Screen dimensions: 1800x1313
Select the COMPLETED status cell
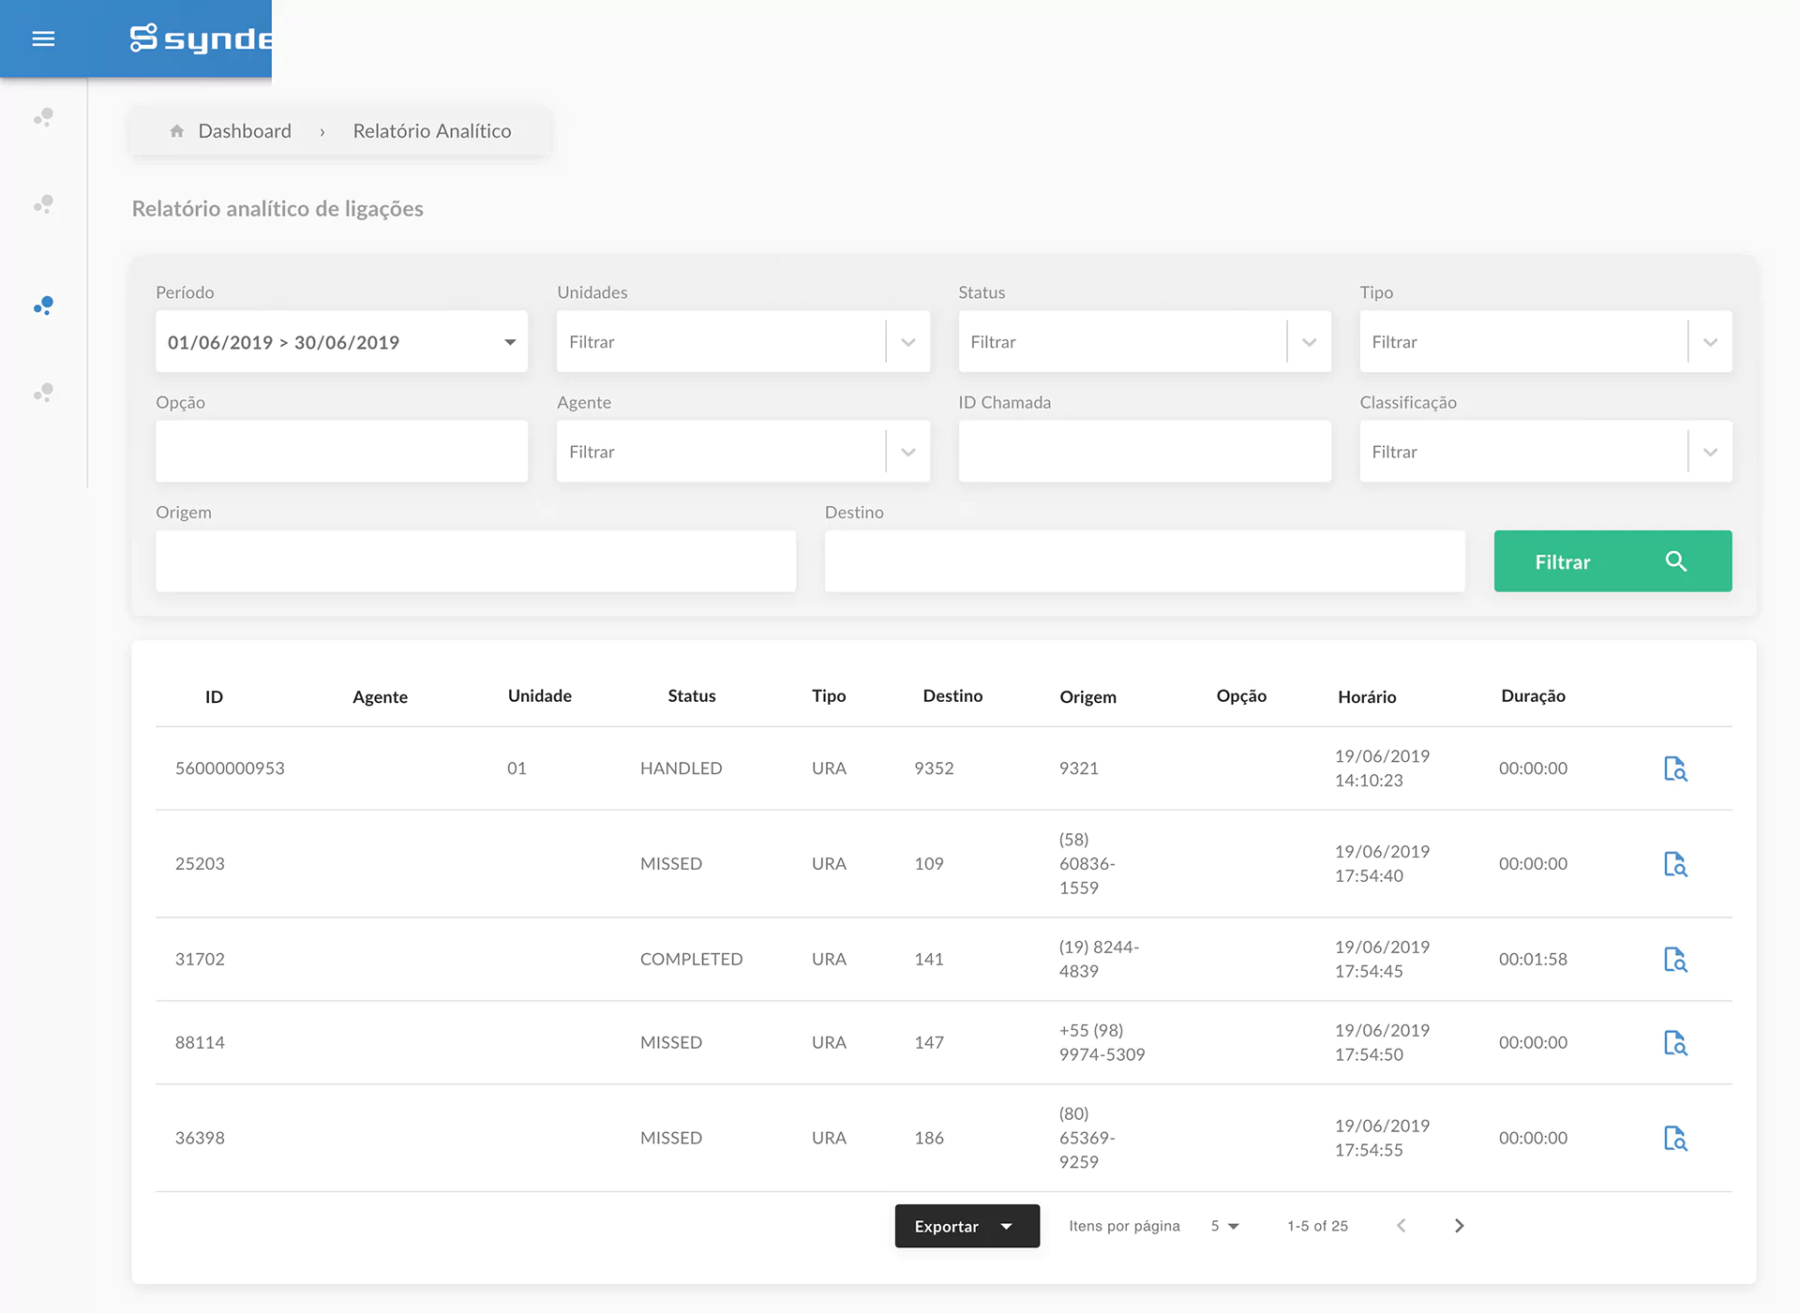click(691, 959)
